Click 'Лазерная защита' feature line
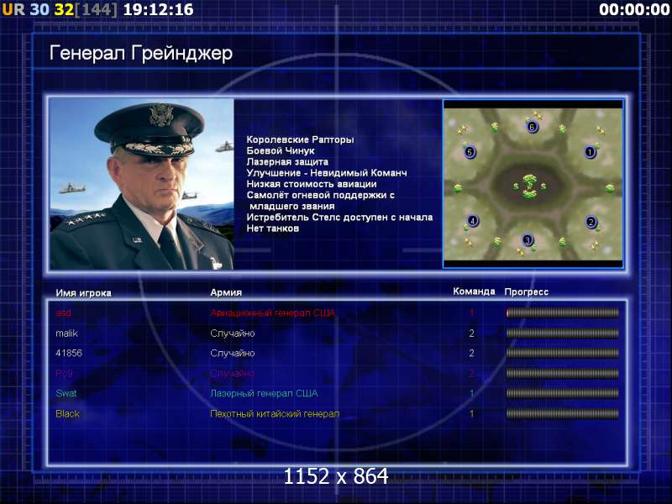Image resolution: width=672 pixels, height=504 pixels. 287,162
